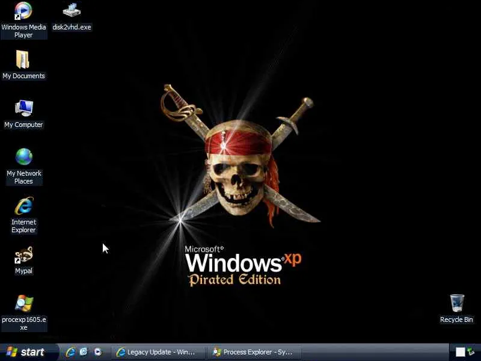
Task: Switch to Legacy Update taskbar window
Action: pos(158,352)
